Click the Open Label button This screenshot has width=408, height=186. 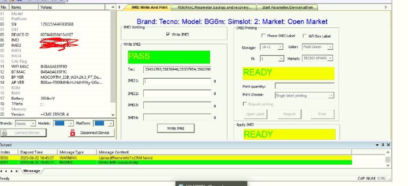[x=256, y=114]
